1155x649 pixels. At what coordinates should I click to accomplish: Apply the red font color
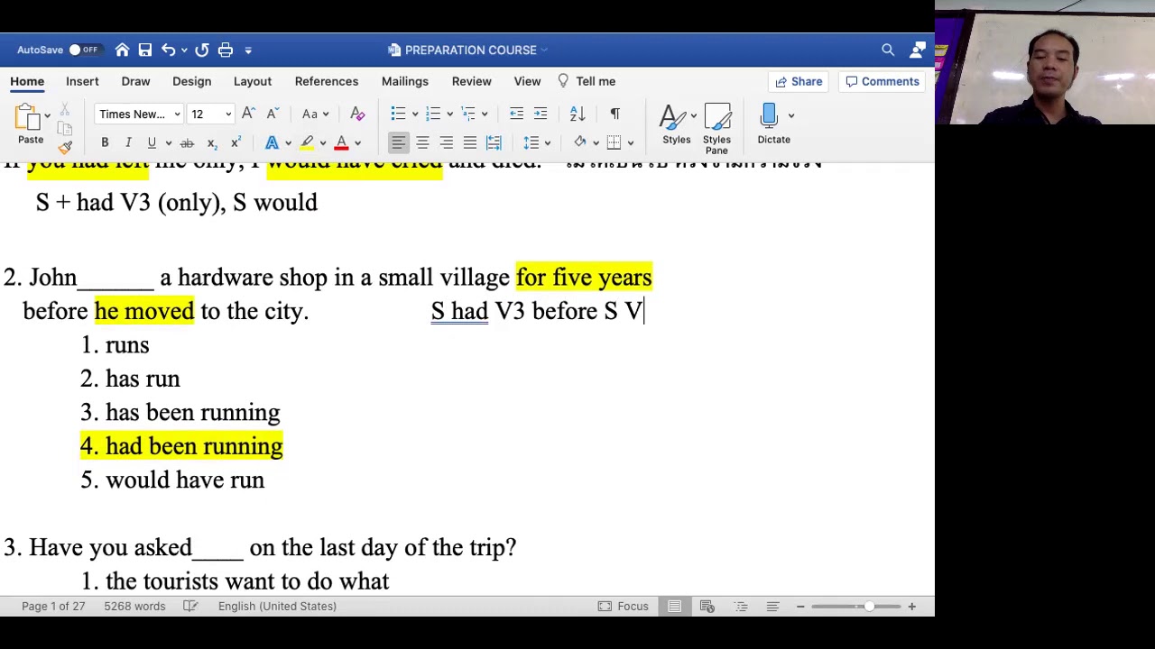342,143
